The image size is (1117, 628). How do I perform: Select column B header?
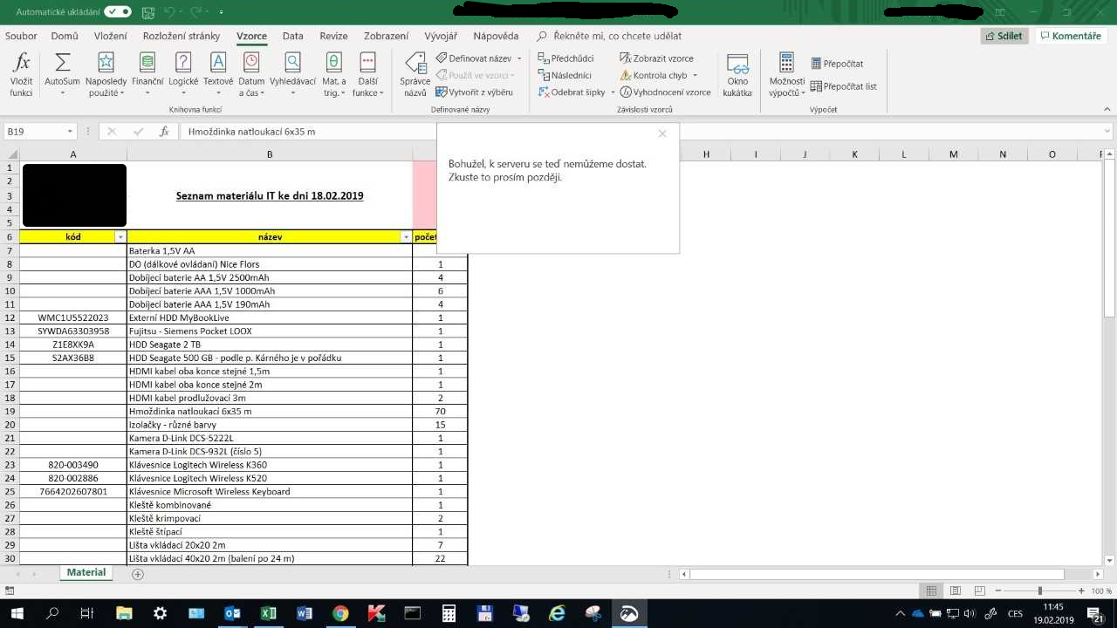(270, 154)
